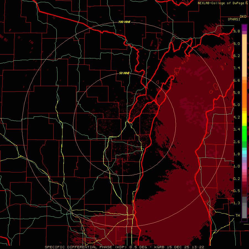
Task: Click the 0.2 scale value
Action: coord(237,179)
